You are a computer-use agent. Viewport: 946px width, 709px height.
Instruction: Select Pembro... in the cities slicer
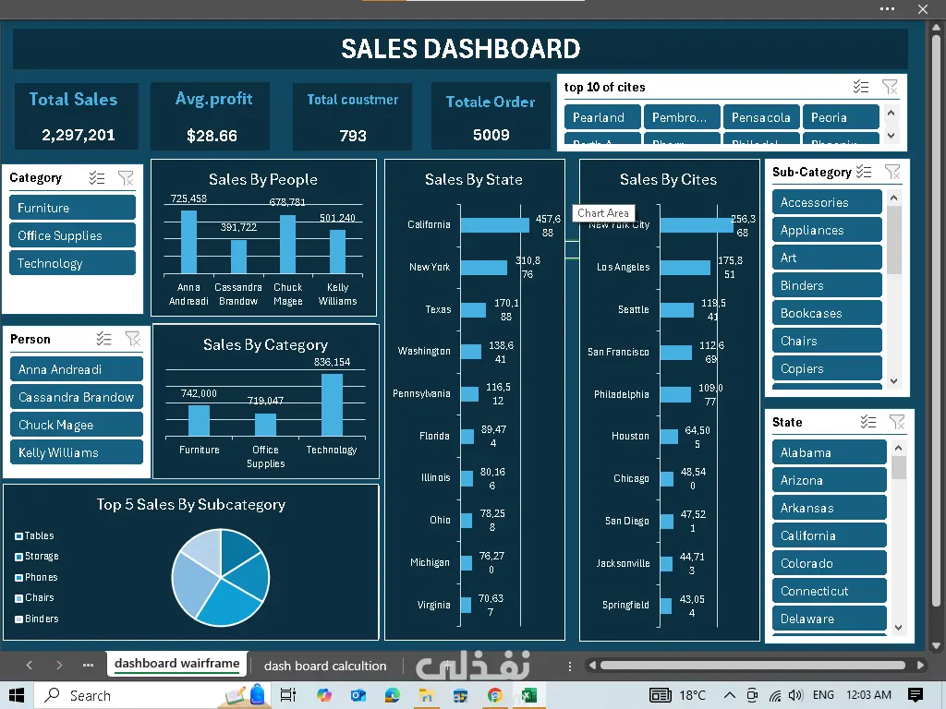coord(682,117)
